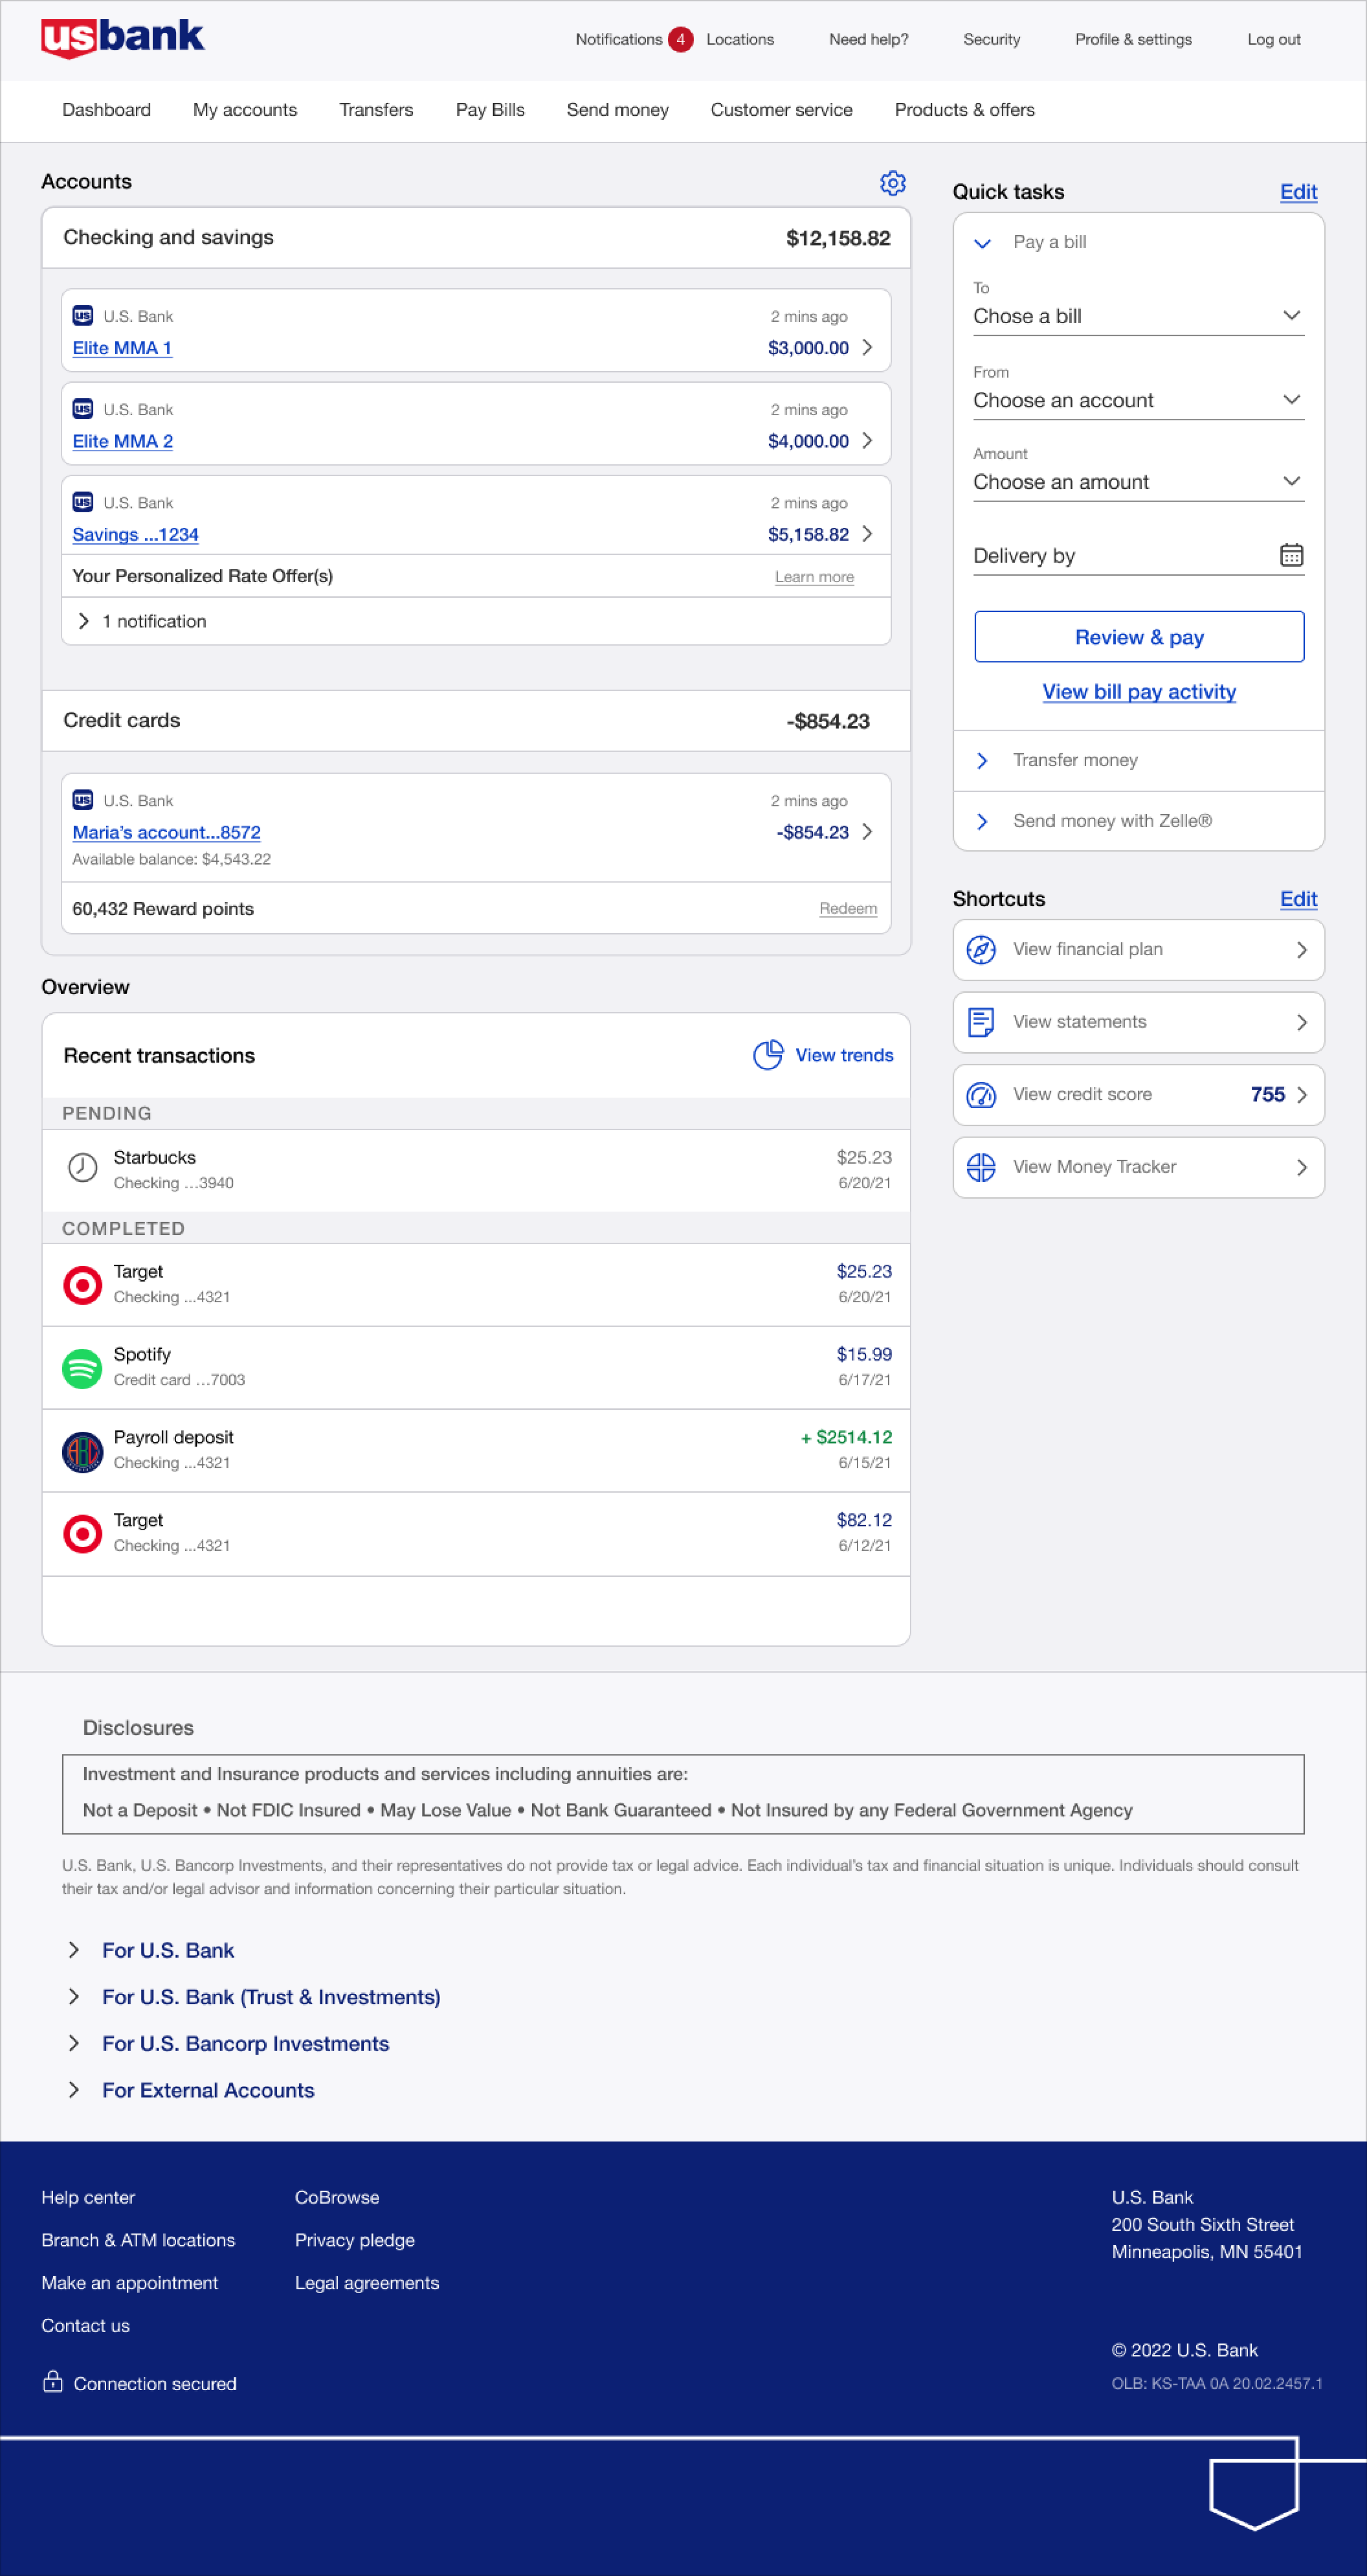Click Need help? in the header
The width and height of the screenshot is (1367, 2576).
coord(868,40)
